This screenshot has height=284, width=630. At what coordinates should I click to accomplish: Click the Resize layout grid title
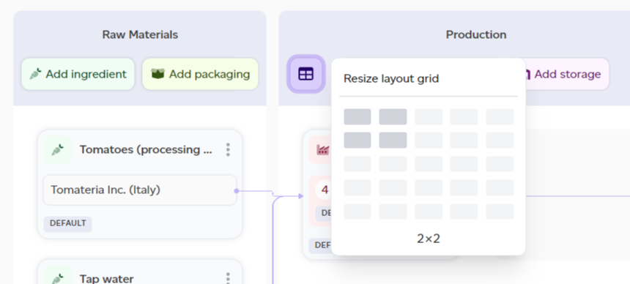[x=391, y=78]
